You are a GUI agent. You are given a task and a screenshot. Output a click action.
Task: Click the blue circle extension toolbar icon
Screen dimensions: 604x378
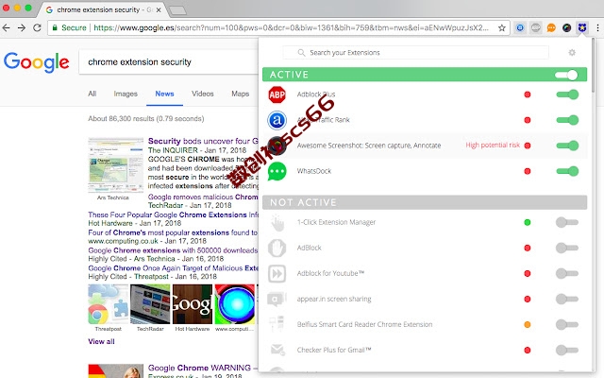(x=520, y=27)
